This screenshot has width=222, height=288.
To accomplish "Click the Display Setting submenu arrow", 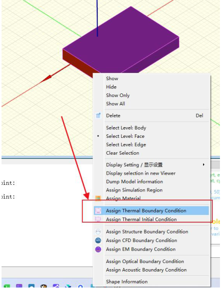I will coord(204,165).
